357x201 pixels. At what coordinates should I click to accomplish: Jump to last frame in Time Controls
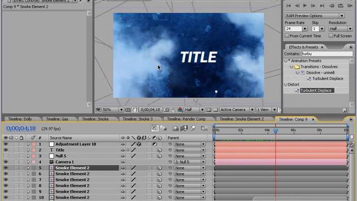tap(322, 6)
